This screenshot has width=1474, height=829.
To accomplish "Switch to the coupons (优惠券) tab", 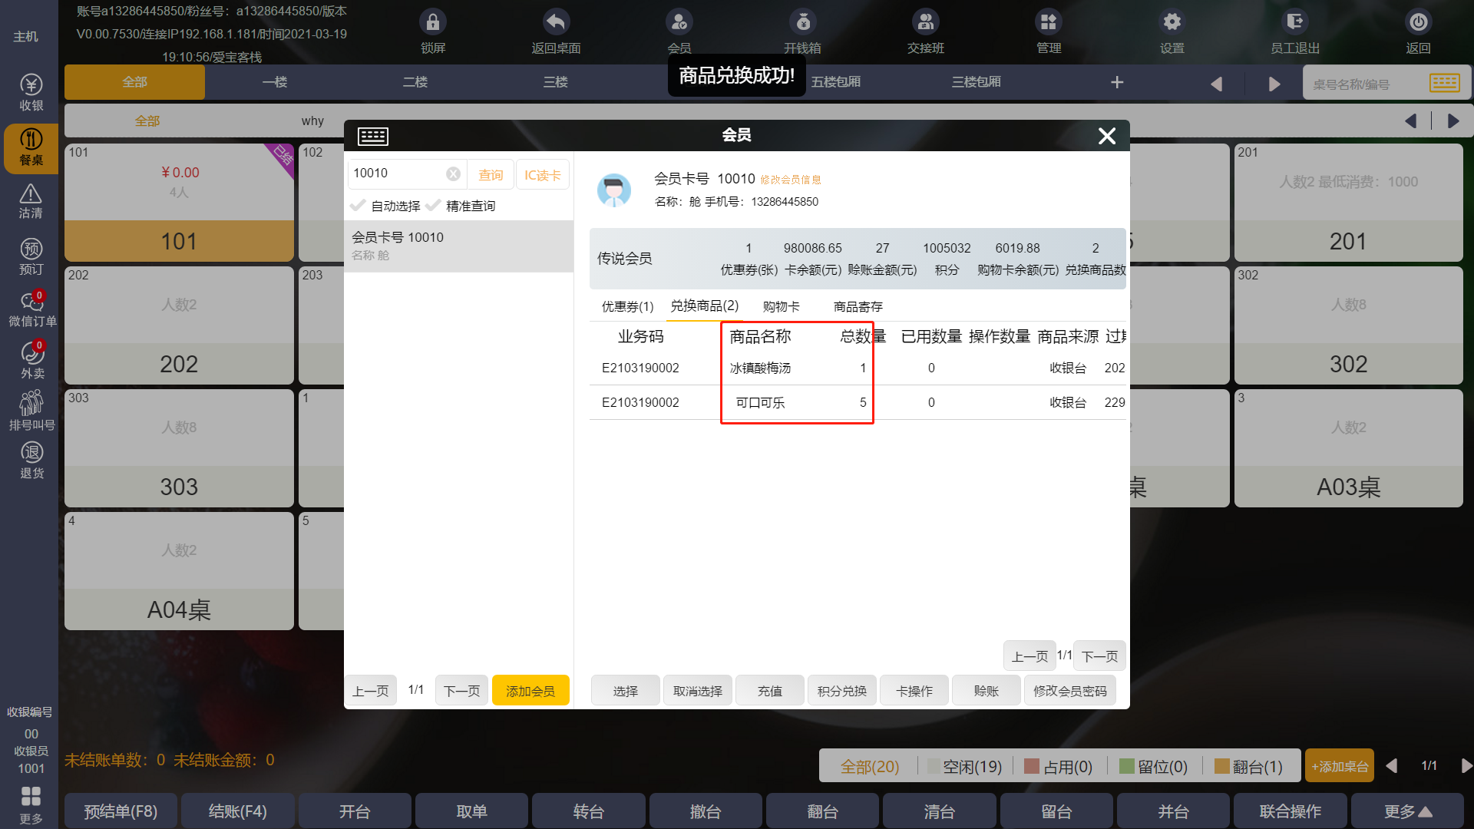I will 627,306.
